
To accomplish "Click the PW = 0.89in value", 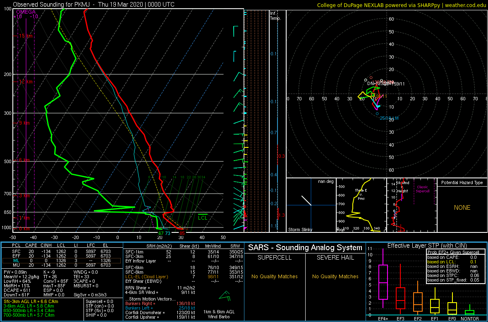I will pos(15,272).
